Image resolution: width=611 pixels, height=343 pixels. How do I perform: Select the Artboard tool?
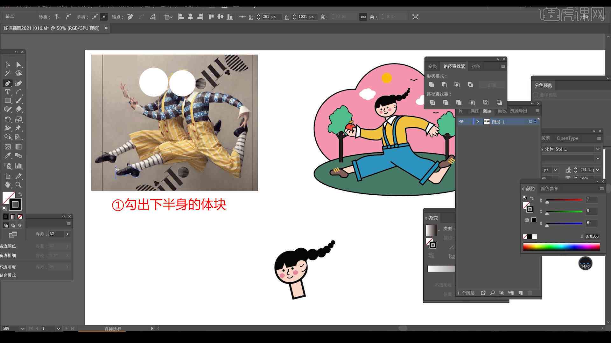tap(8, 176)
